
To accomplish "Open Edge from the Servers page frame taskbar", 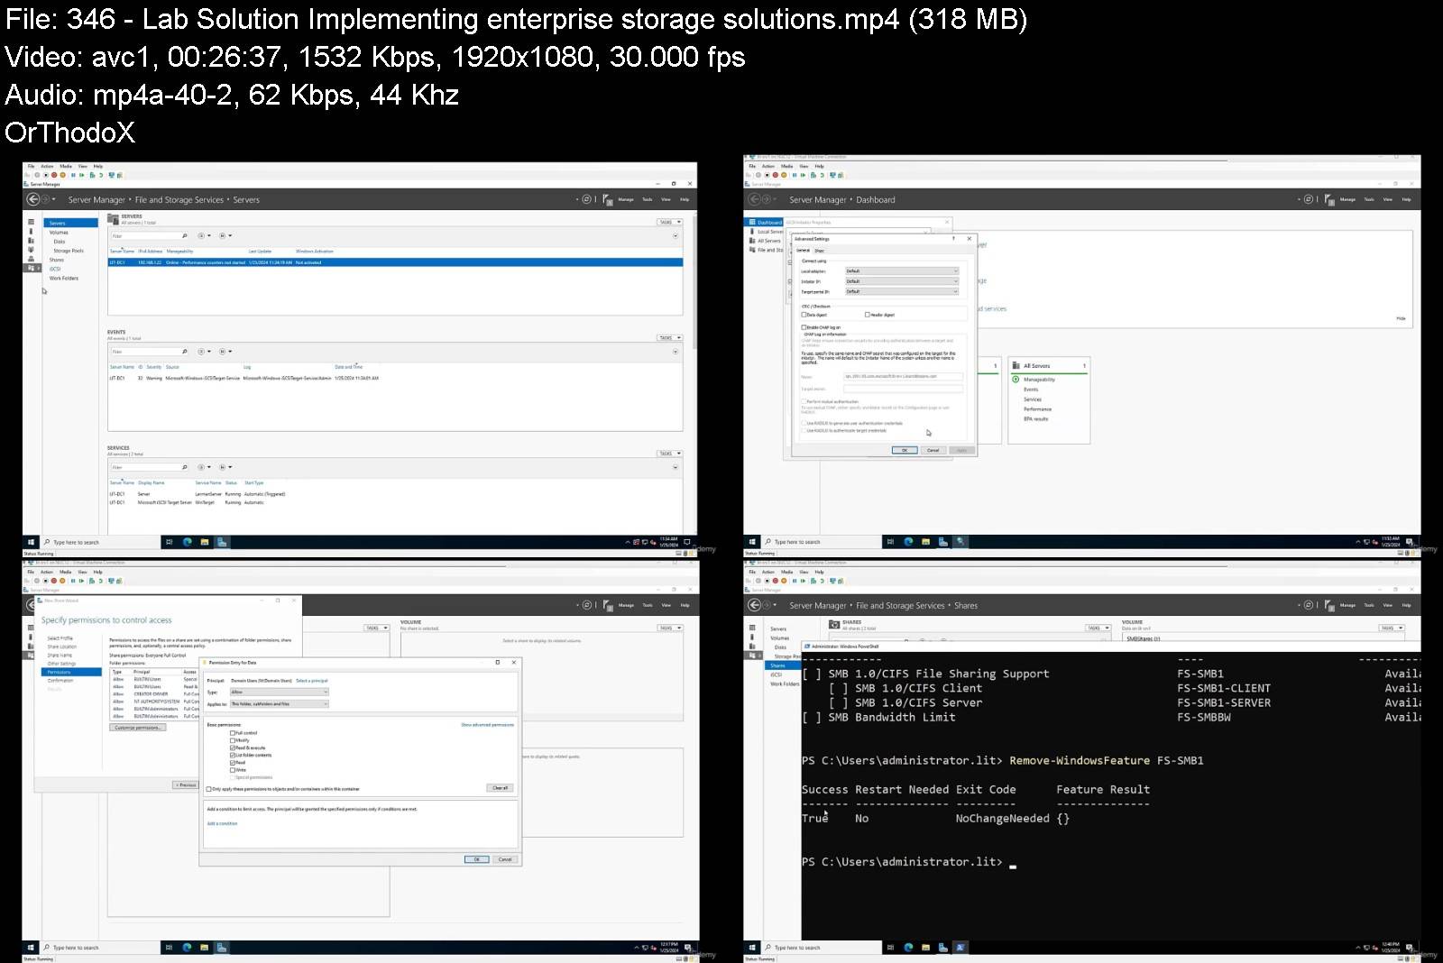I will click(188, 542).
